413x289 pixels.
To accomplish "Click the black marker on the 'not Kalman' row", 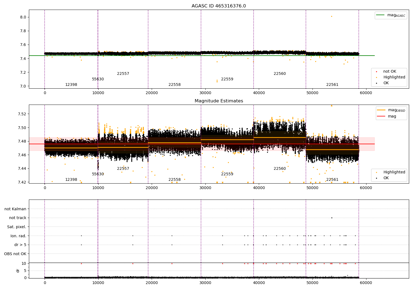I will point(254,209).
